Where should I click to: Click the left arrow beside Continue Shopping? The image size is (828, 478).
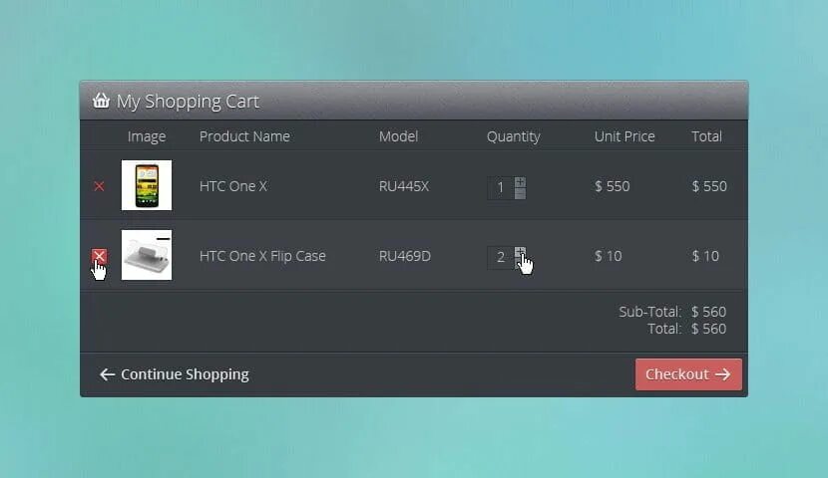[x=107, y=374]
